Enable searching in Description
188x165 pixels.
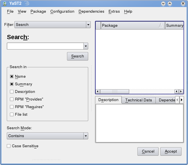point(12,92)
